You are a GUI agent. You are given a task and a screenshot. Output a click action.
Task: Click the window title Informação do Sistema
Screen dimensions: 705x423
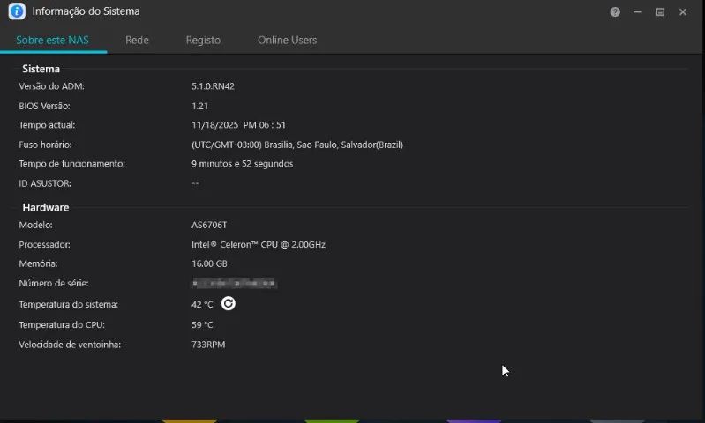coord(86,12)
